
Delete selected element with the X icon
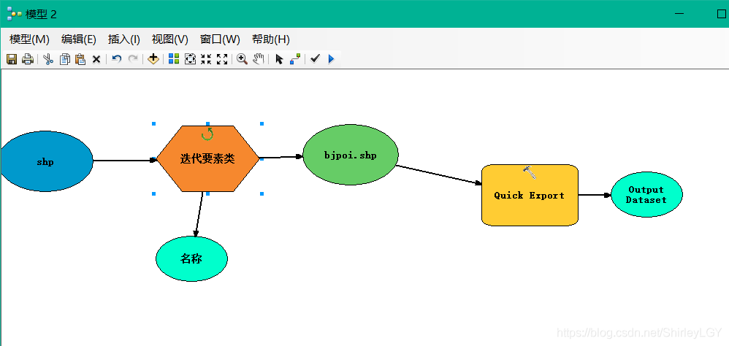[96, 59]
